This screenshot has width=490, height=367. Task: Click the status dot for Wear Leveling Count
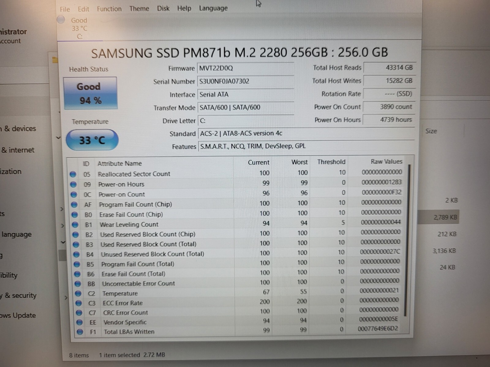(75, 225)
